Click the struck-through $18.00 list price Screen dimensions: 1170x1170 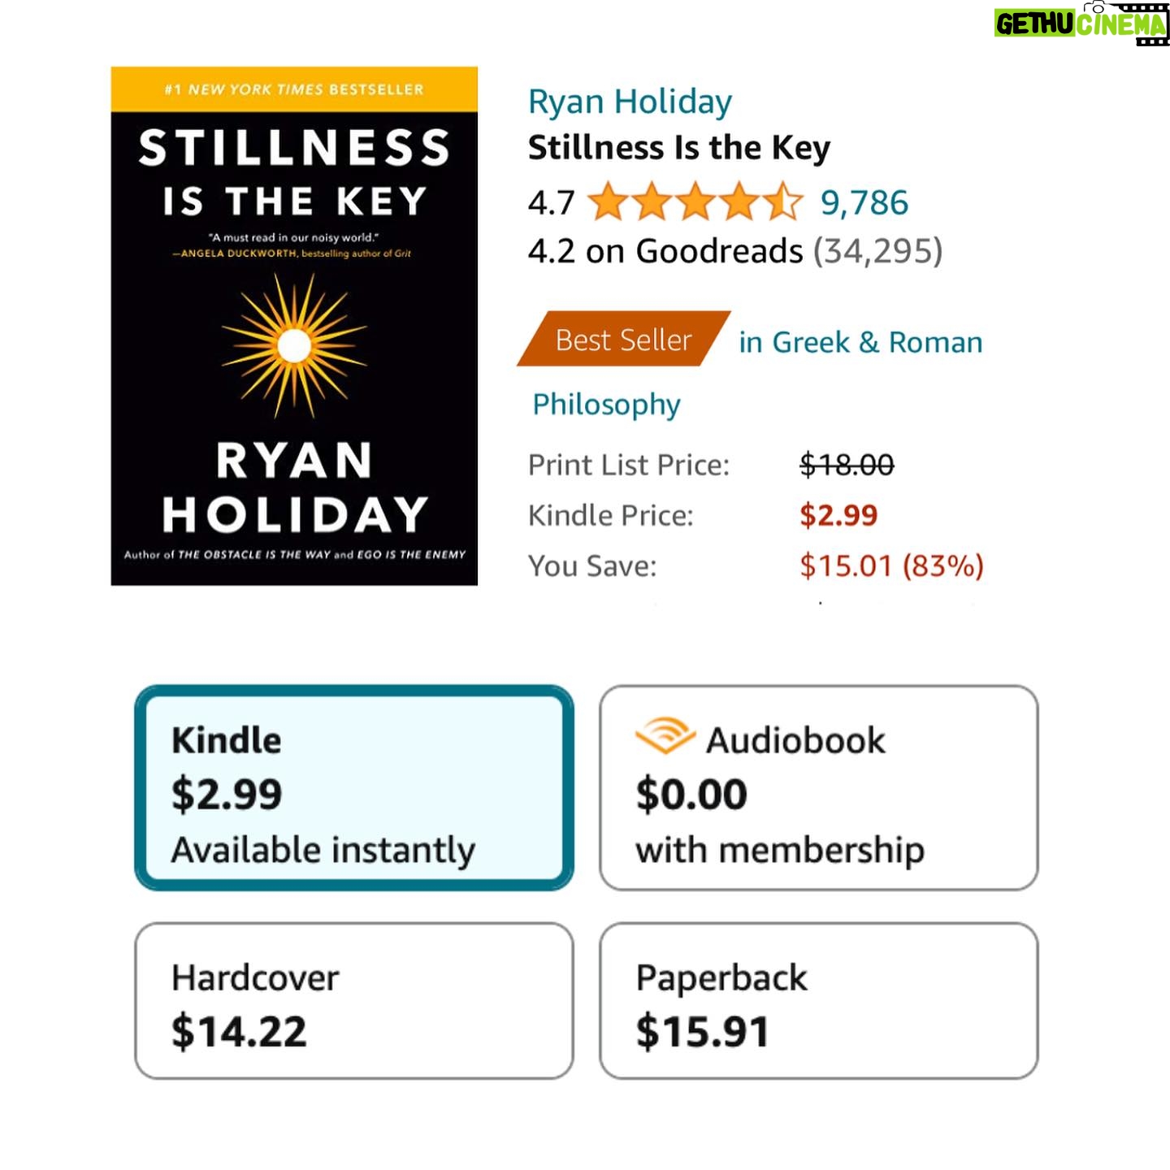(x=847, y=465)
